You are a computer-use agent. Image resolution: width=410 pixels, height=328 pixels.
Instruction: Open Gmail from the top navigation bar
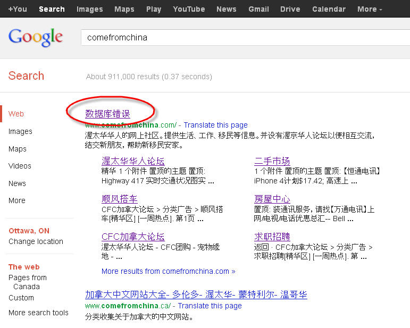258,9
